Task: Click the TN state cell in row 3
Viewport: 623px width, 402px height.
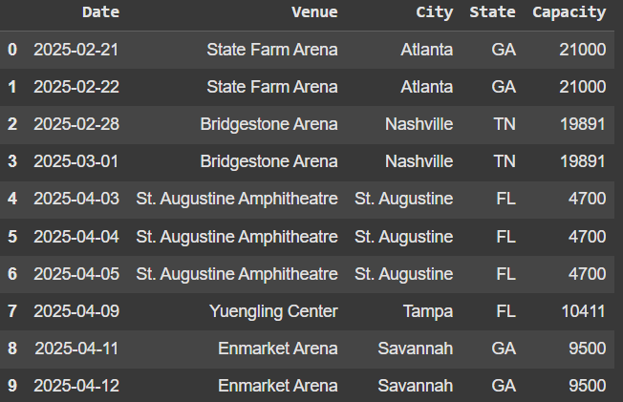Action: pyautogui.click(x=504, y=161)
